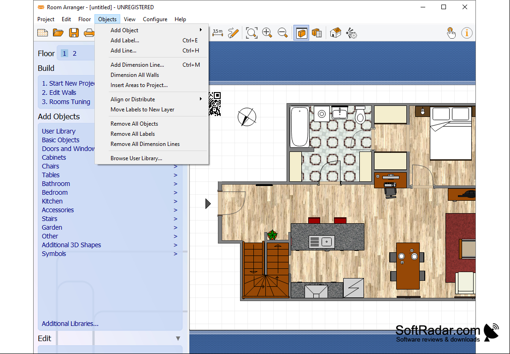The width and height of the screenshot is (510, 354).
Task: Click the New Project toolbar icon
Action: pos(42,33)
